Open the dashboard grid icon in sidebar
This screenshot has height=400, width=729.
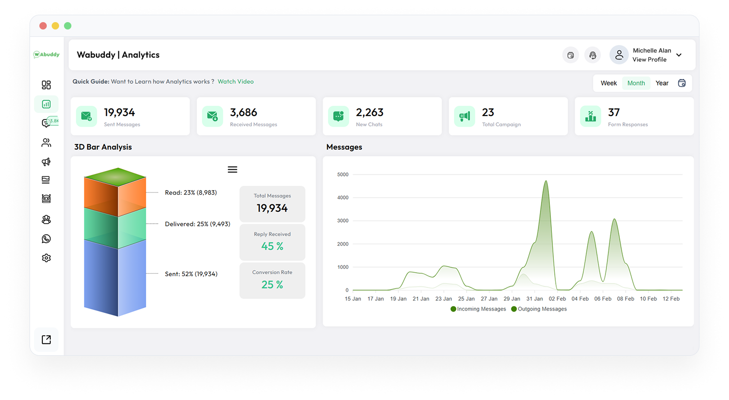(46, 85)
